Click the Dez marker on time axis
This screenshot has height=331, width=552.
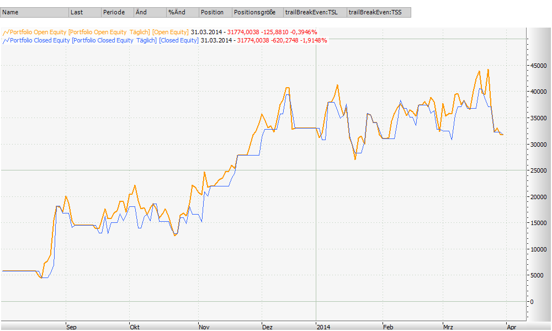pyautogui.click(x=268, y=327)
